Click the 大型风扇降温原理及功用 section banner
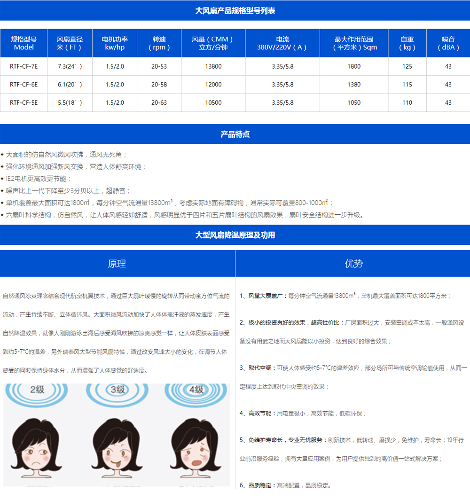This screenshot has height=500, width=470. pos(235,235)
